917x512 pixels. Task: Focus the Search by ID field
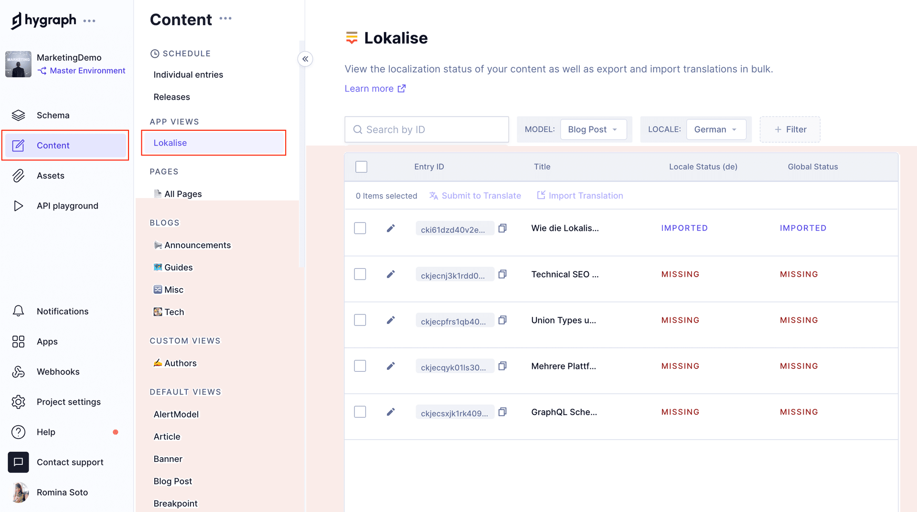427,129
